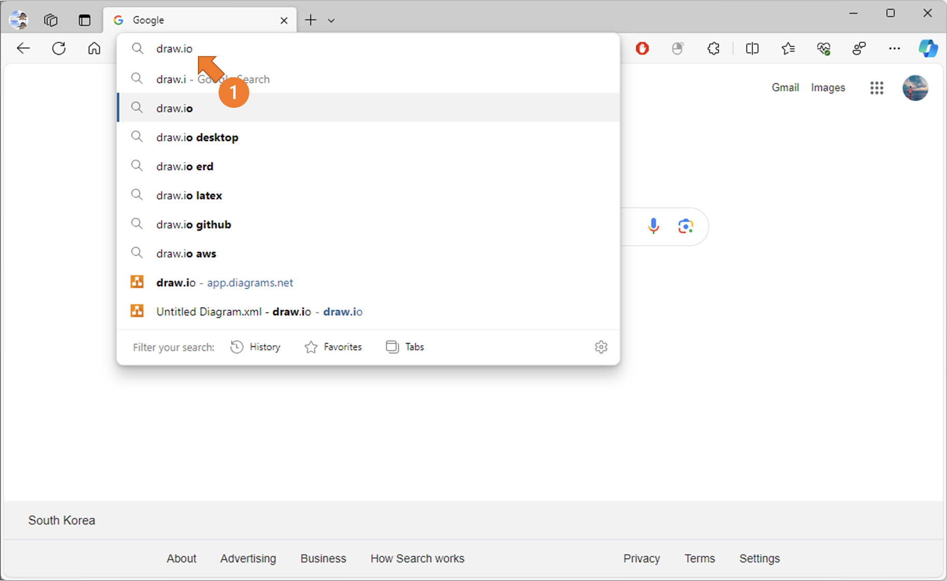The image size is (947, 581).
Task: Choose the 'draw.io aws' suggestion
Action: pyautogui.click(x=368, y=253)
